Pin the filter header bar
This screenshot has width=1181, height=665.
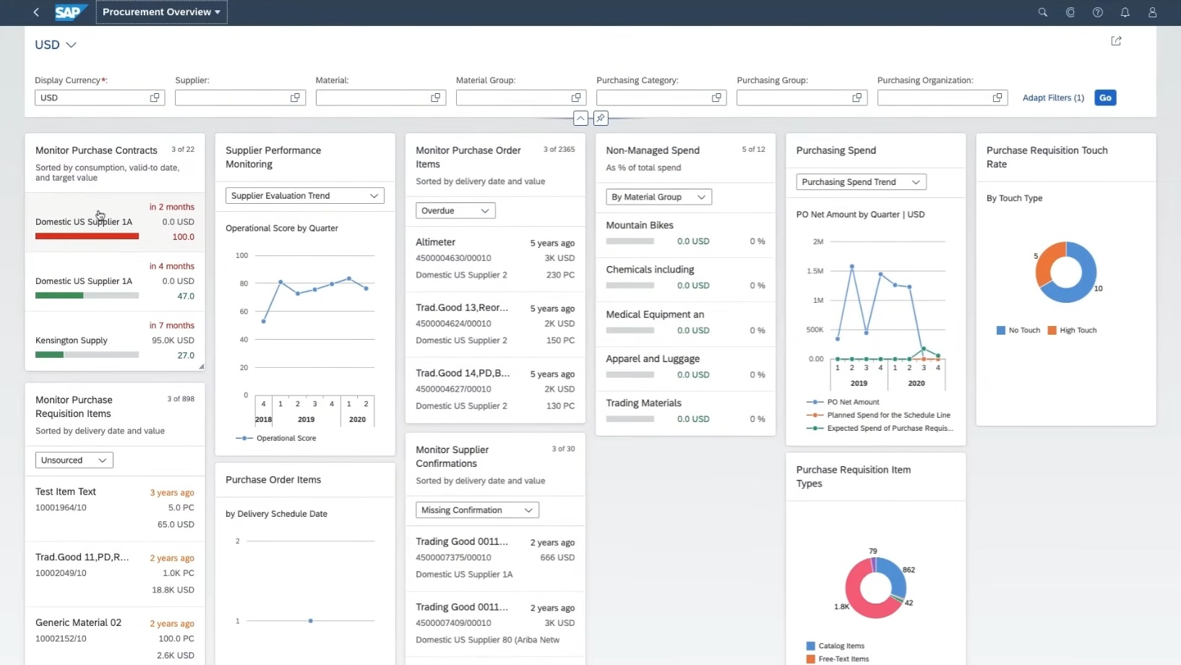point(601,118)
